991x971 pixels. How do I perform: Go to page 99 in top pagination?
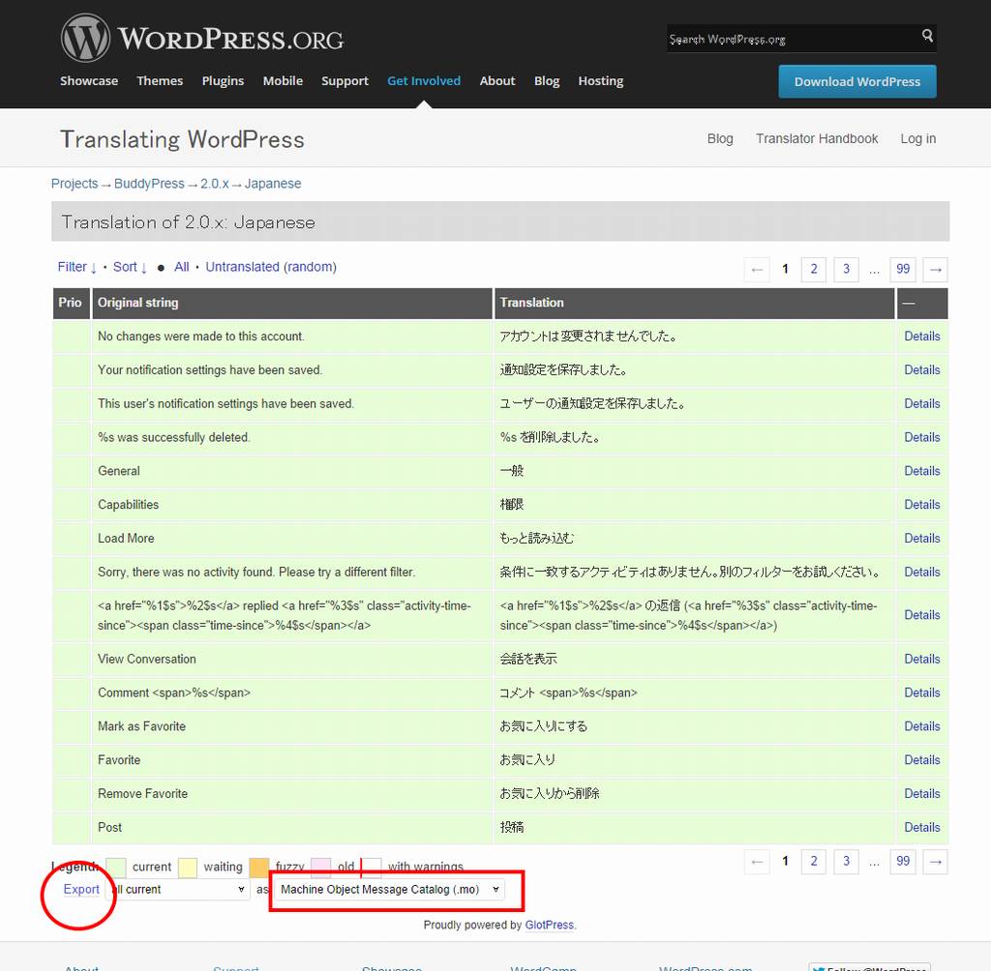click(x=903, y=269)
